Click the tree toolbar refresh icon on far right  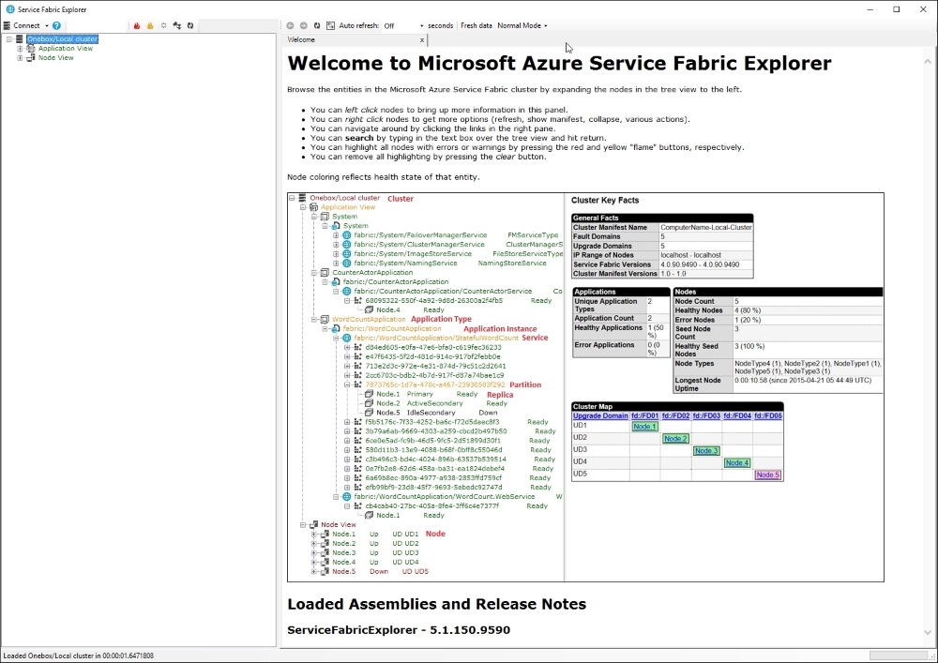pyautogui.click(x=190, y=25)
